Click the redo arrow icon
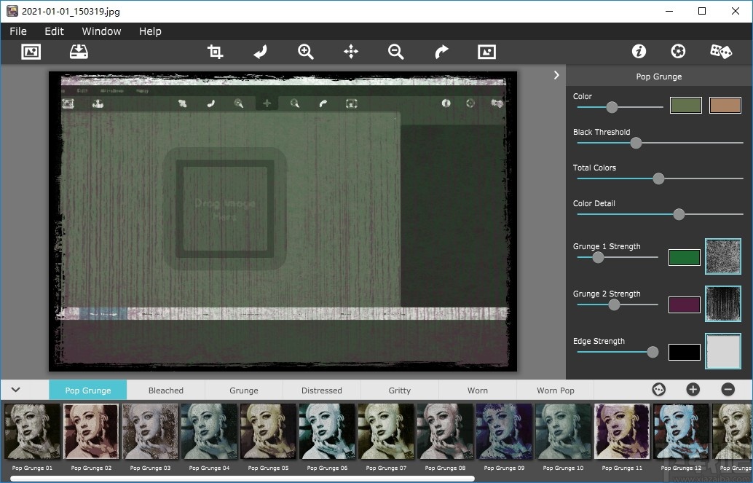The image size is (753, 483). pos(441,52)
